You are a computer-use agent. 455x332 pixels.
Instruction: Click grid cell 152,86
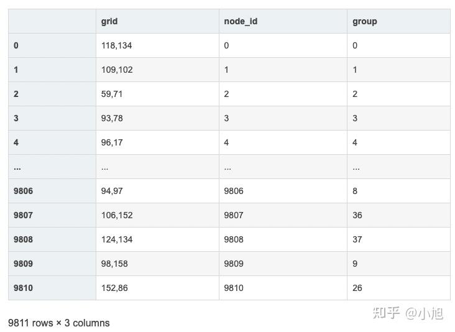[x=114, y=288]
